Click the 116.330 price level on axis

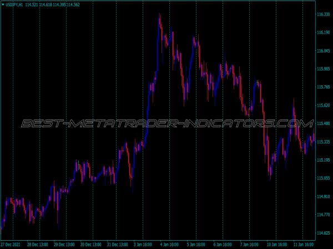click(x=322, y=14)
